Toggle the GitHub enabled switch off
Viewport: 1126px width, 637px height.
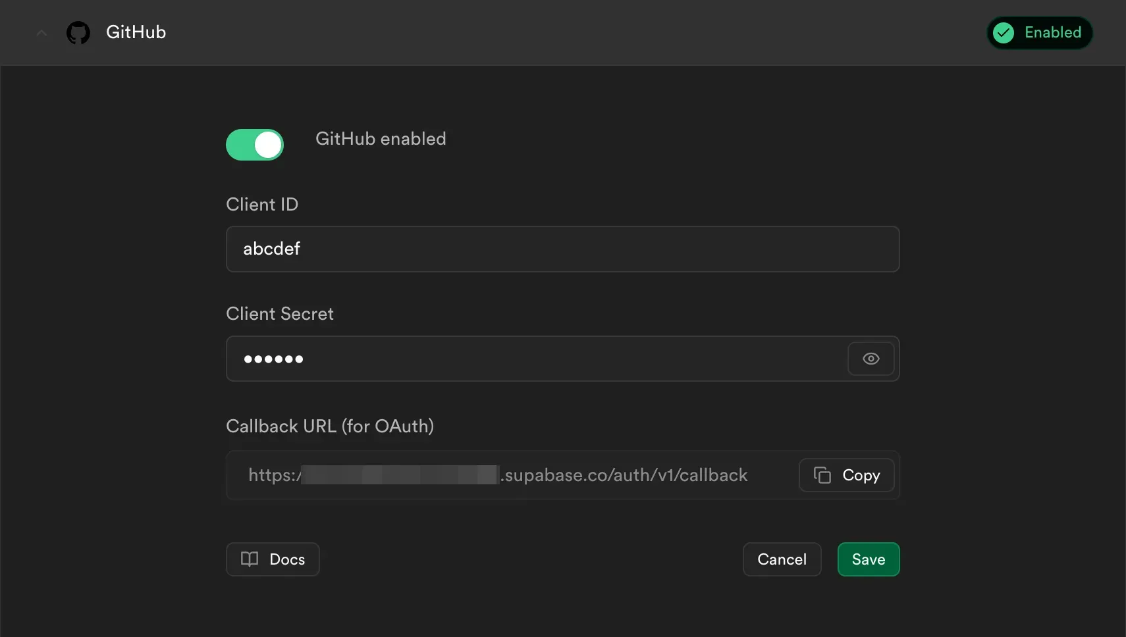pyautogui.click(x=255, y=145)
